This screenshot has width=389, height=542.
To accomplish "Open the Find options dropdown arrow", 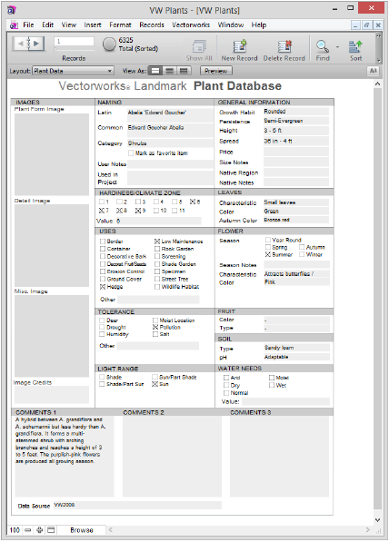I will (x=337, y=46).
